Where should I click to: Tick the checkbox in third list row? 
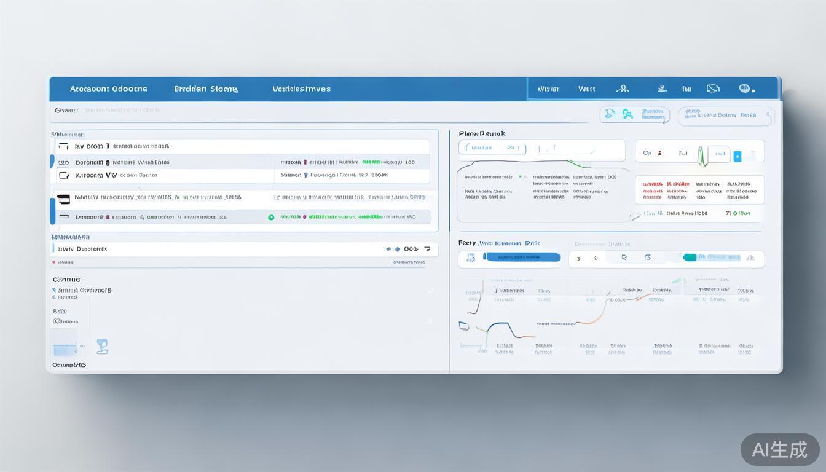pyautogui.click(x=63, y=175)
